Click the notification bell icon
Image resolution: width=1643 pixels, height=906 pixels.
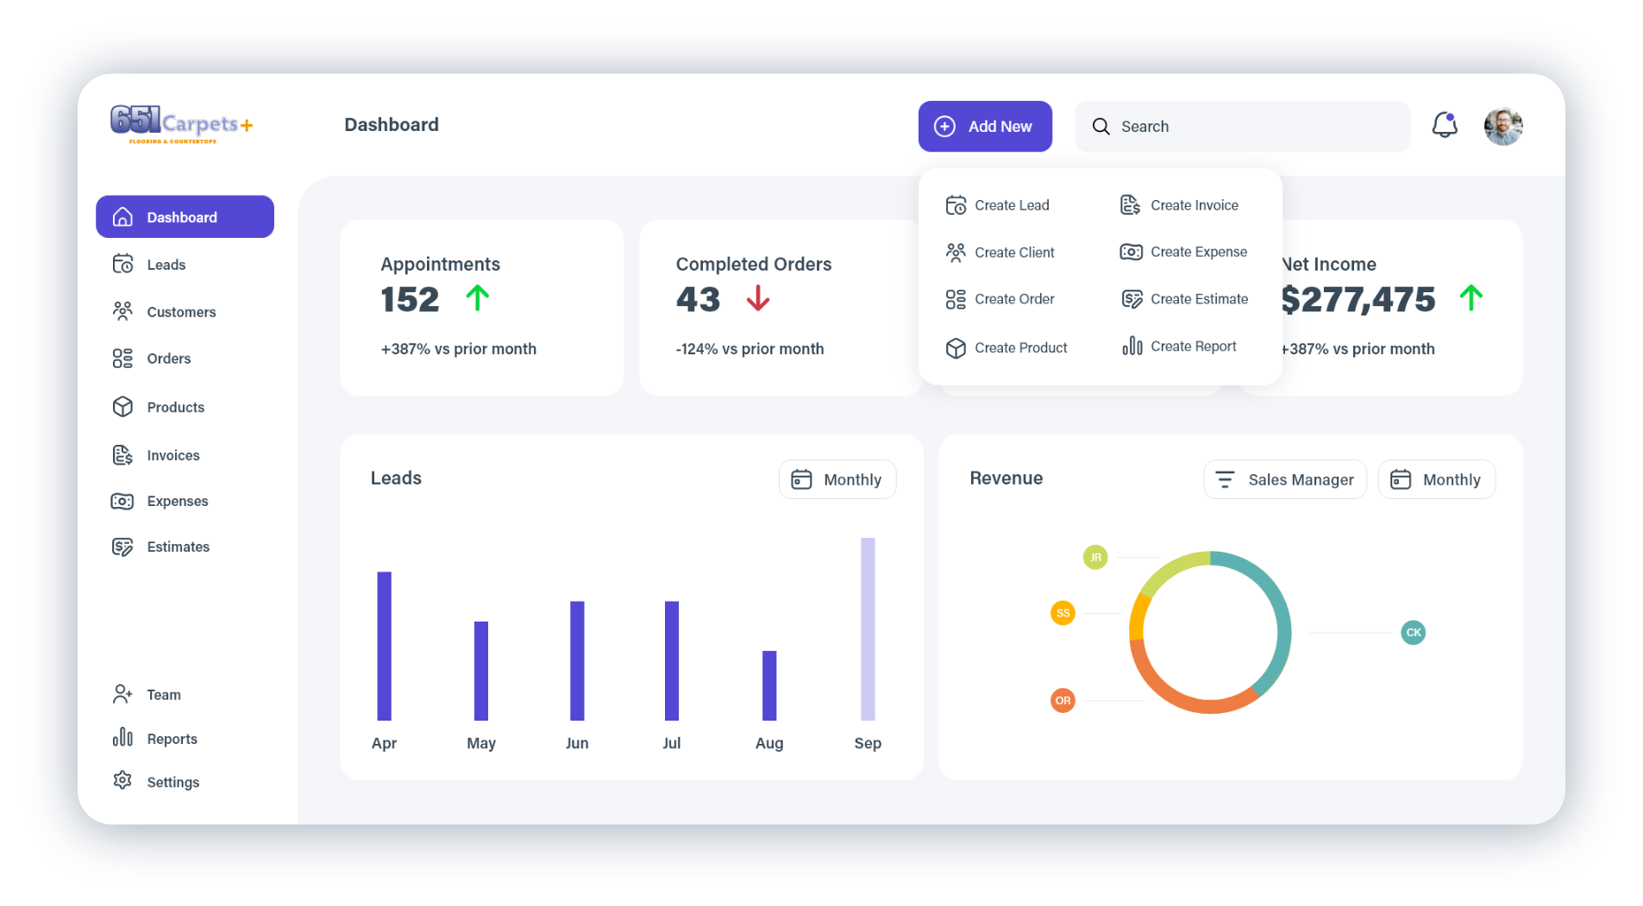(1445, 125)
